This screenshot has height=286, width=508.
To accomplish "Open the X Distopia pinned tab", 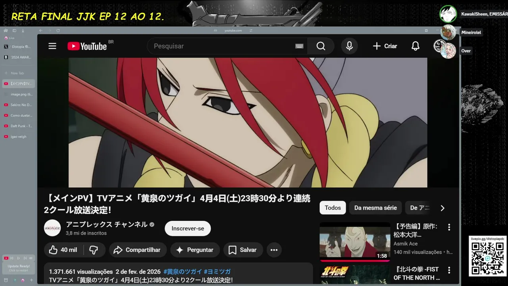I will pyautogui.click(x=18, y=46).
